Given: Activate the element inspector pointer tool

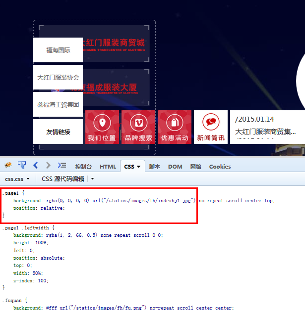Looking at the screenshot, I should [22, 165].
